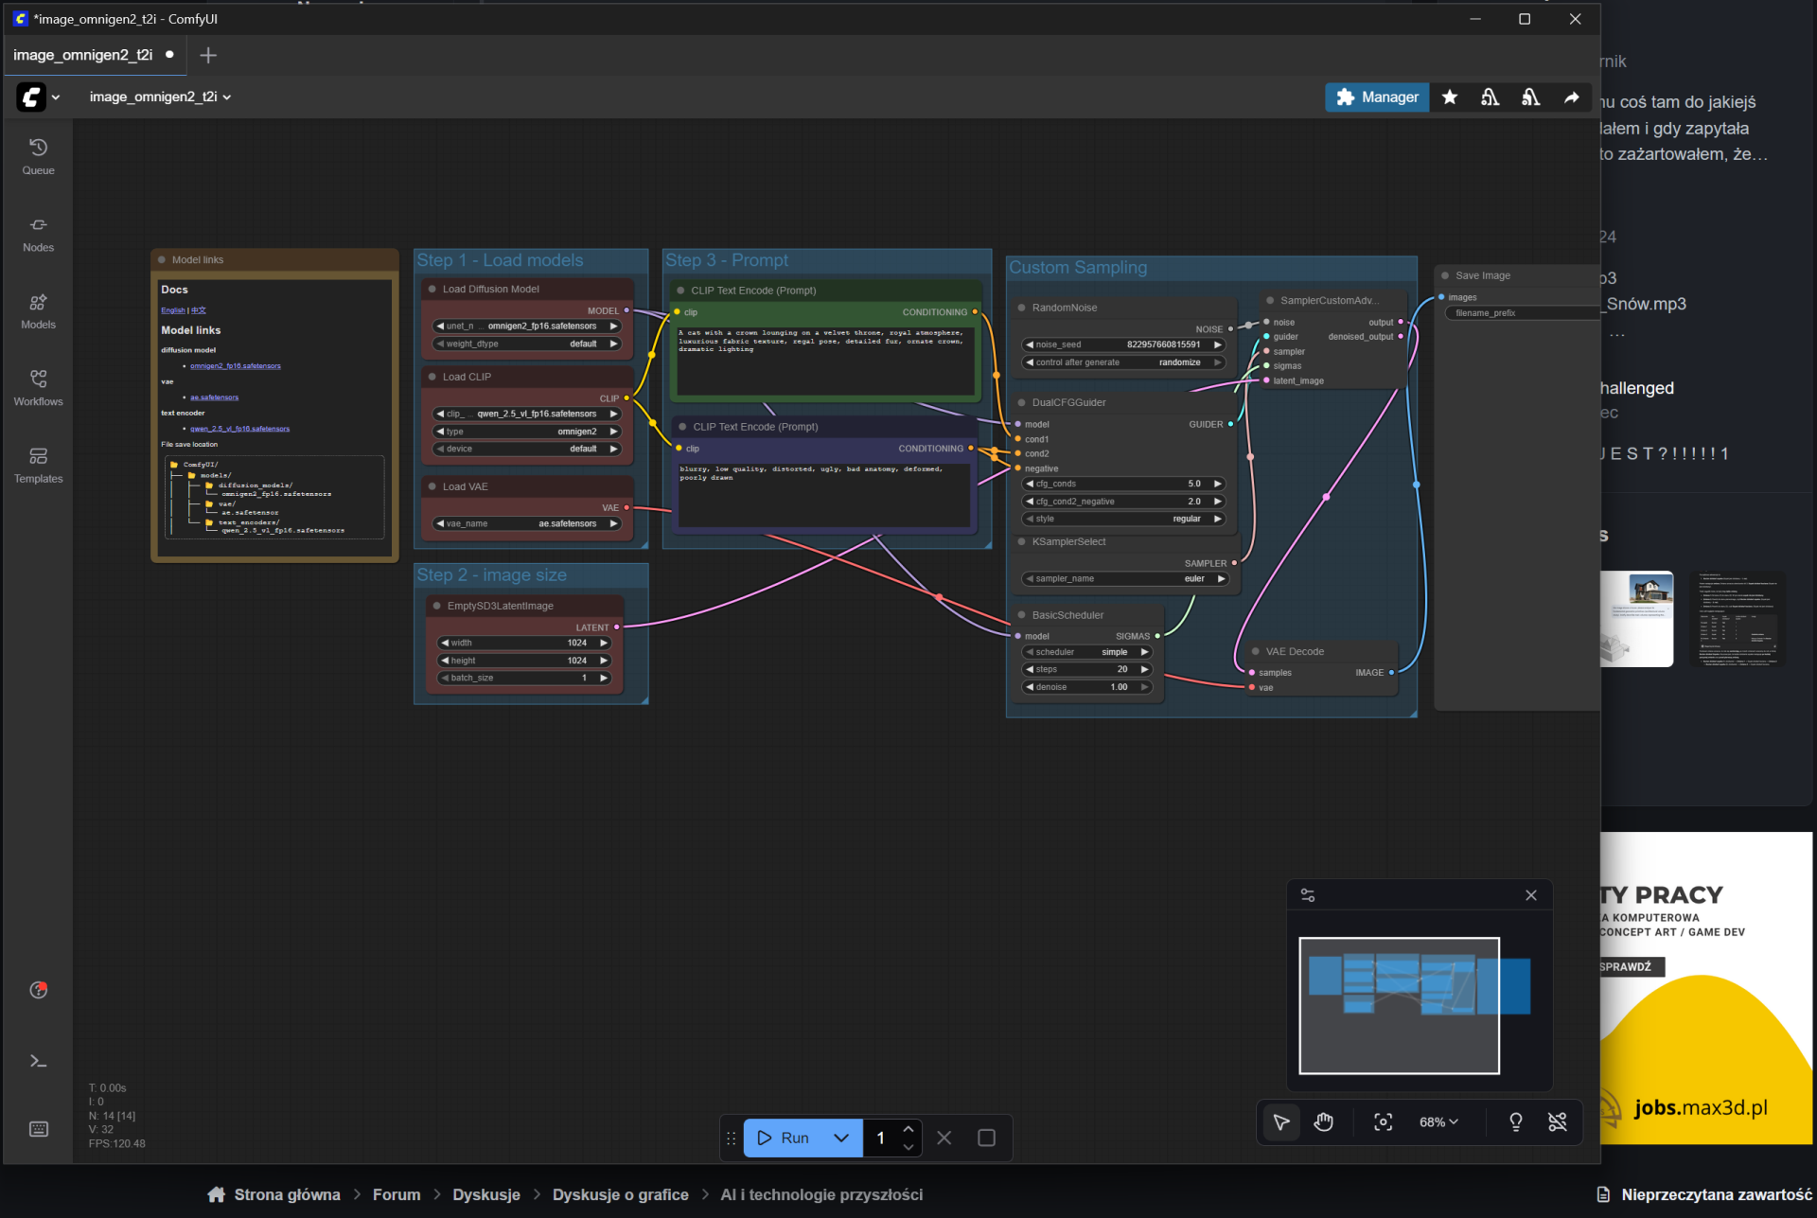This screenshot has width=1817, height=1218.
Task: Open the Run button dropdown arrow
Action: [x=840, y=1138]
